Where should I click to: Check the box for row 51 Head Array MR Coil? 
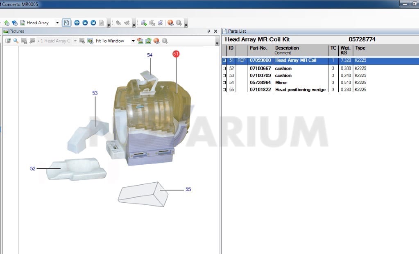[224, 60]
